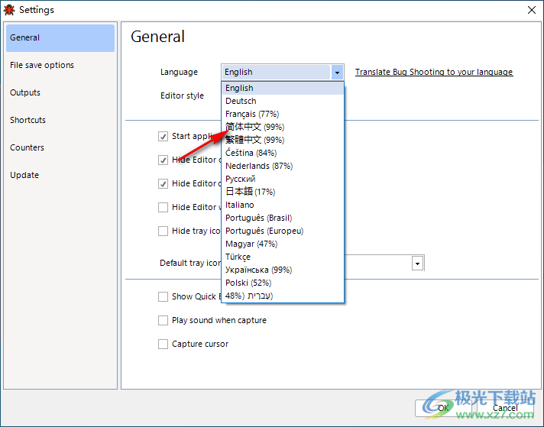Enable Play sound when capture

[x=163, y=320]
